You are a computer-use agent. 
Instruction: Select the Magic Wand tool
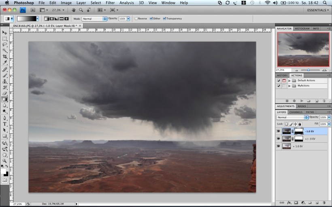coord(4,51)
